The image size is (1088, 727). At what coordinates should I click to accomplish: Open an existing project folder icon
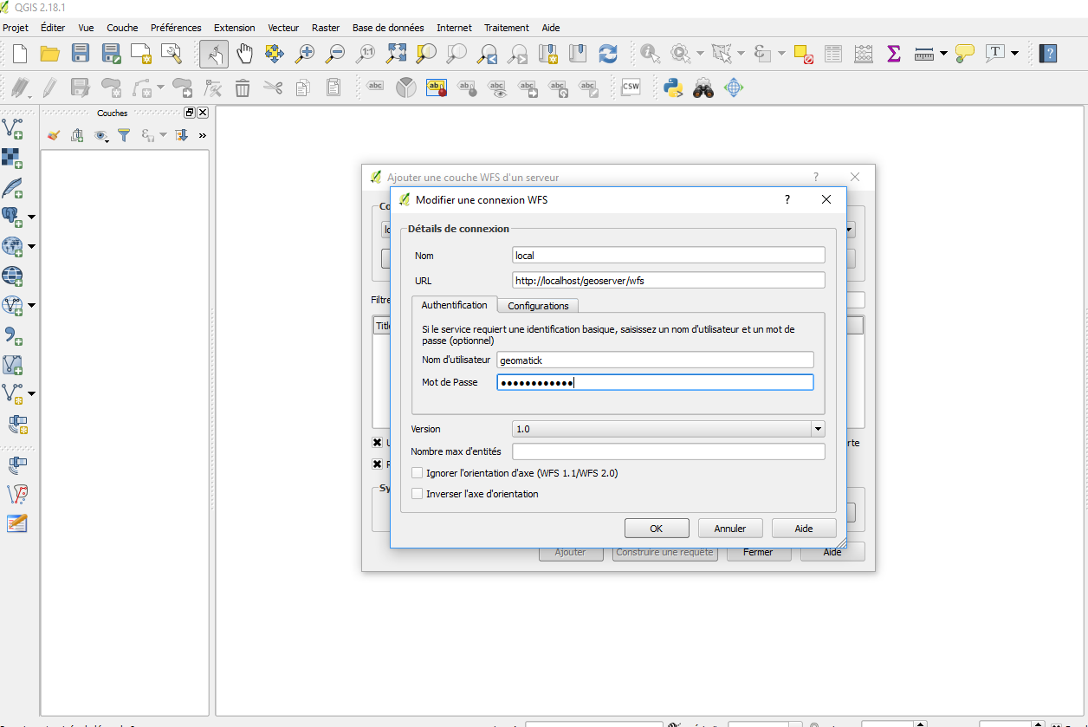pos(49,54)
